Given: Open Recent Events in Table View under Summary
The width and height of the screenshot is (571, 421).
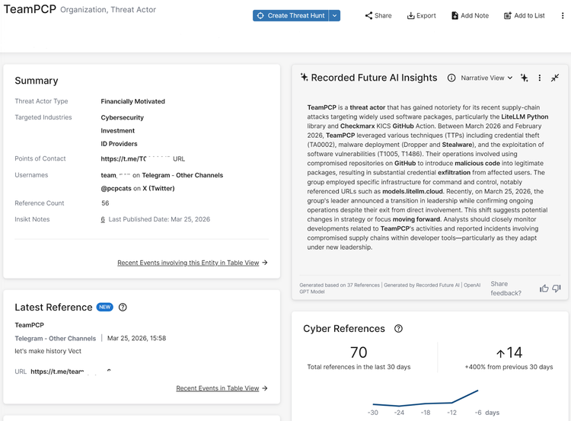Looking at the screenshot, I should coord(192,263).
